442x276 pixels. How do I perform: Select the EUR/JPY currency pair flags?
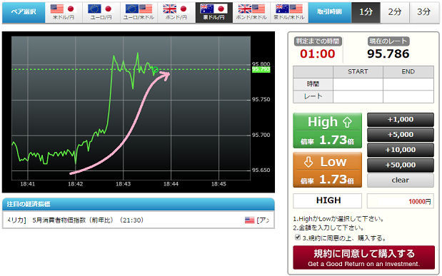[101, 12]
